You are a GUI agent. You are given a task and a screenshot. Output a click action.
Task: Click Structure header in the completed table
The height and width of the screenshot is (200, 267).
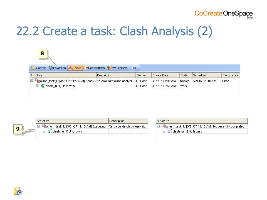202,121
